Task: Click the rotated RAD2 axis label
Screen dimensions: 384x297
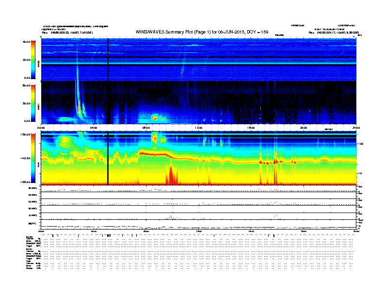Action: tap(38, 64)
